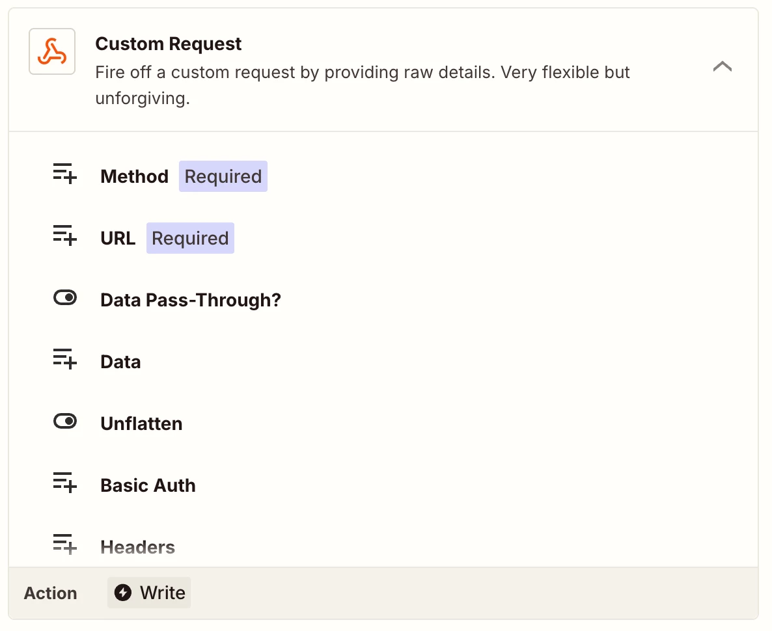Select the Custom Request title
The image size is (772, 631).
[x=168, y=44]
